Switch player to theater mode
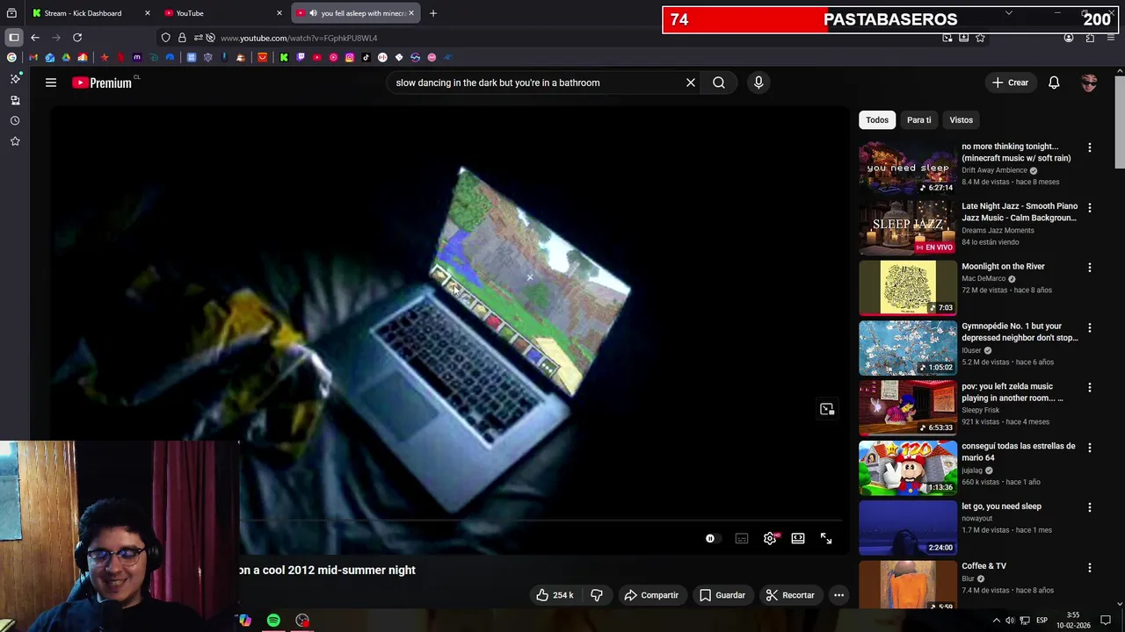The height and width of the screenshot is (632, 1125). coord(798,538)
